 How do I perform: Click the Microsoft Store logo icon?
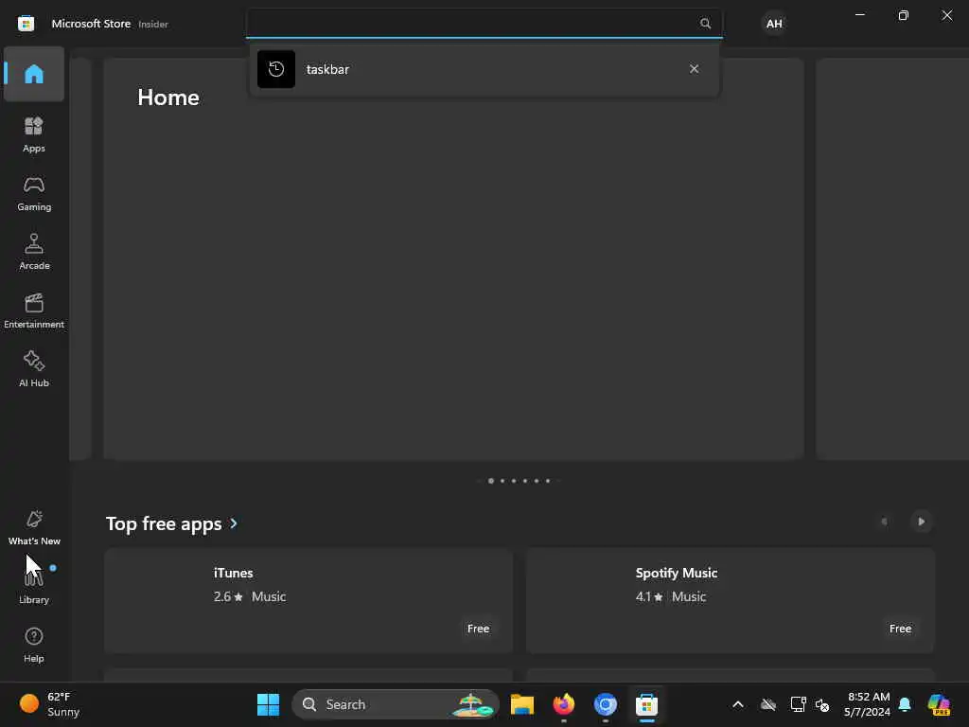26,24
